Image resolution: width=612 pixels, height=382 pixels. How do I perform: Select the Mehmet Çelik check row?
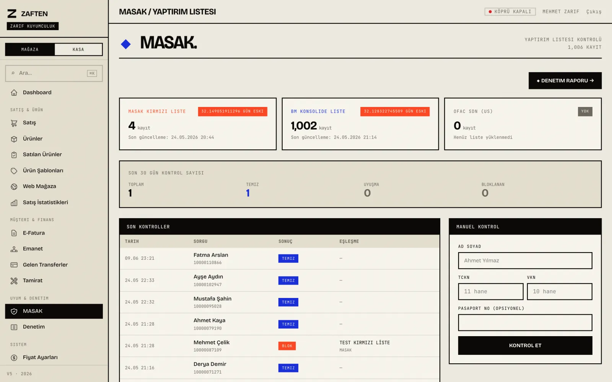280,346
